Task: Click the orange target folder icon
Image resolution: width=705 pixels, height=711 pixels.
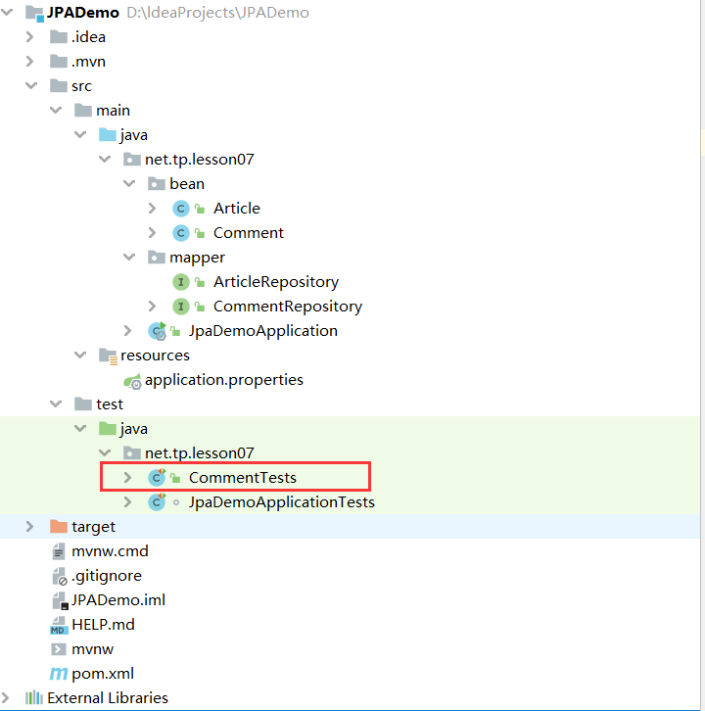Action: [59, 527]
